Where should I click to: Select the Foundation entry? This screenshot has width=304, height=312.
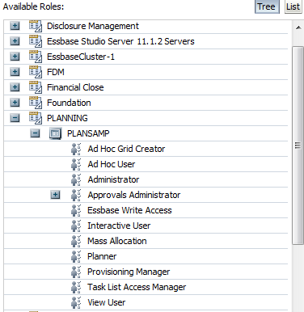click(69, 103)
